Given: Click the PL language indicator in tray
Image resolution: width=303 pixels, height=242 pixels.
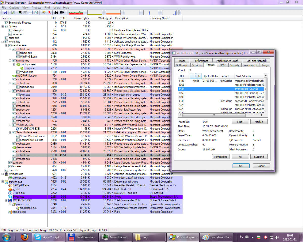Looking at the screenshot, I should coord(241,237).
